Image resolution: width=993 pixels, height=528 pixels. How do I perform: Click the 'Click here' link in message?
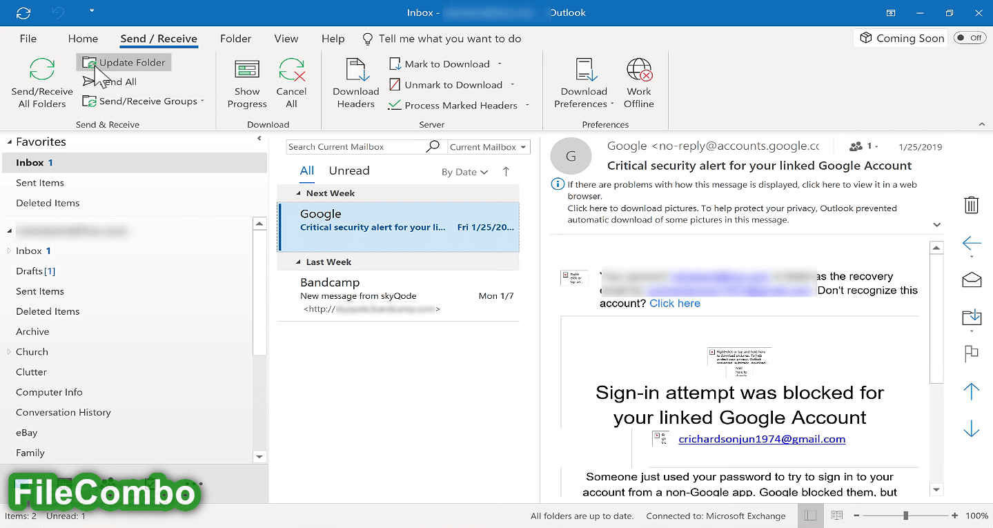tap(675, 304)
